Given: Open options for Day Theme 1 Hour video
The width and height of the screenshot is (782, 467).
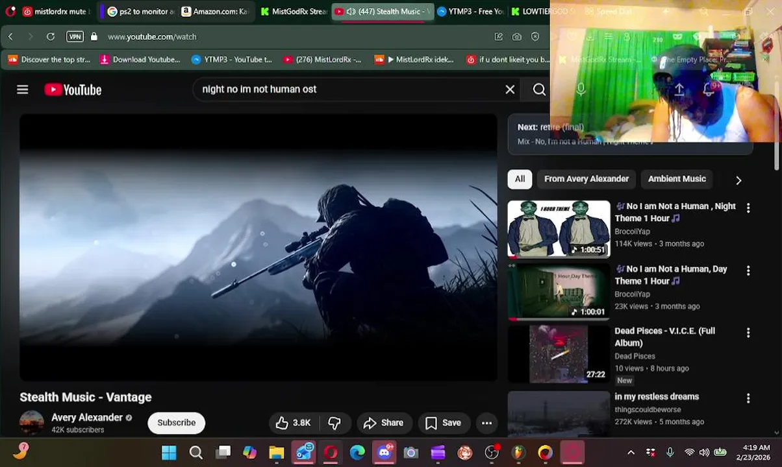Looking at the screenshot, I should 748,270.
